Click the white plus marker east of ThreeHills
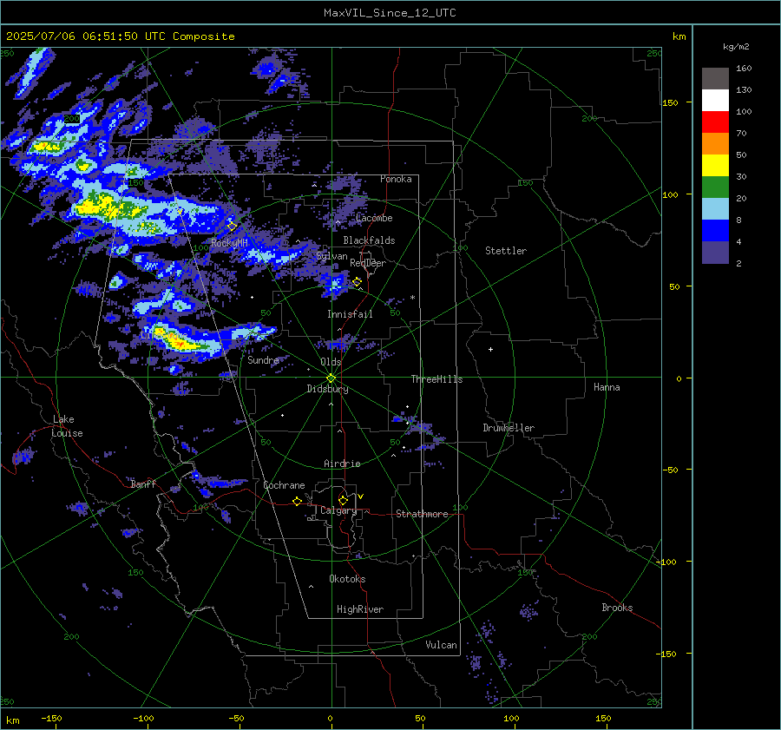This screenshot has width=781, height=730. [490, 349]
